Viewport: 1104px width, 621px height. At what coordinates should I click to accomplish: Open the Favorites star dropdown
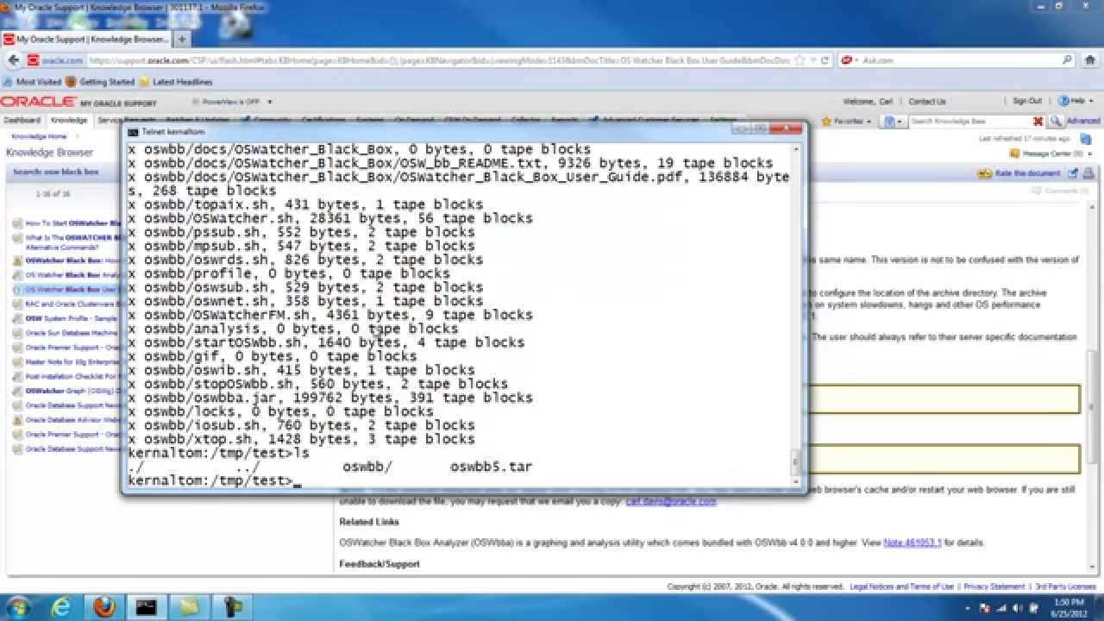pyautogui.click(x=846, y=122)
